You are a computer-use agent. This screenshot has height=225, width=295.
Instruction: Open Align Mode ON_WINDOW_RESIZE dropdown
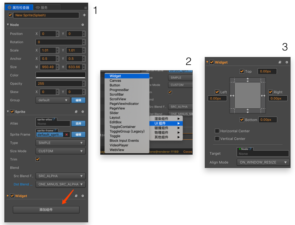pyautogui.click(x=263, y=162)
